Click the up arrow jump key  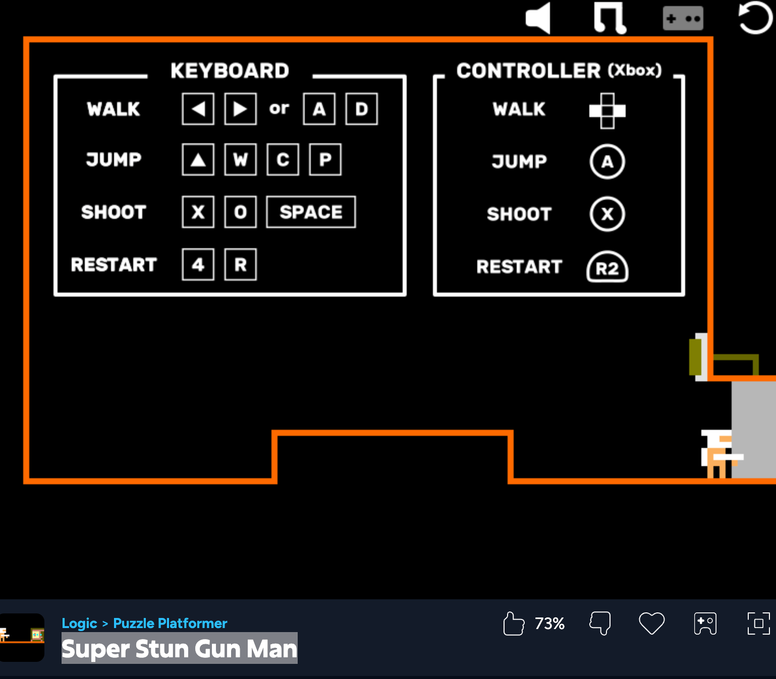(198, 160)
